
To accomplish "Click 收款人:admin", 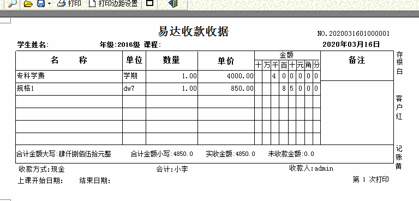I will point(312,168).
